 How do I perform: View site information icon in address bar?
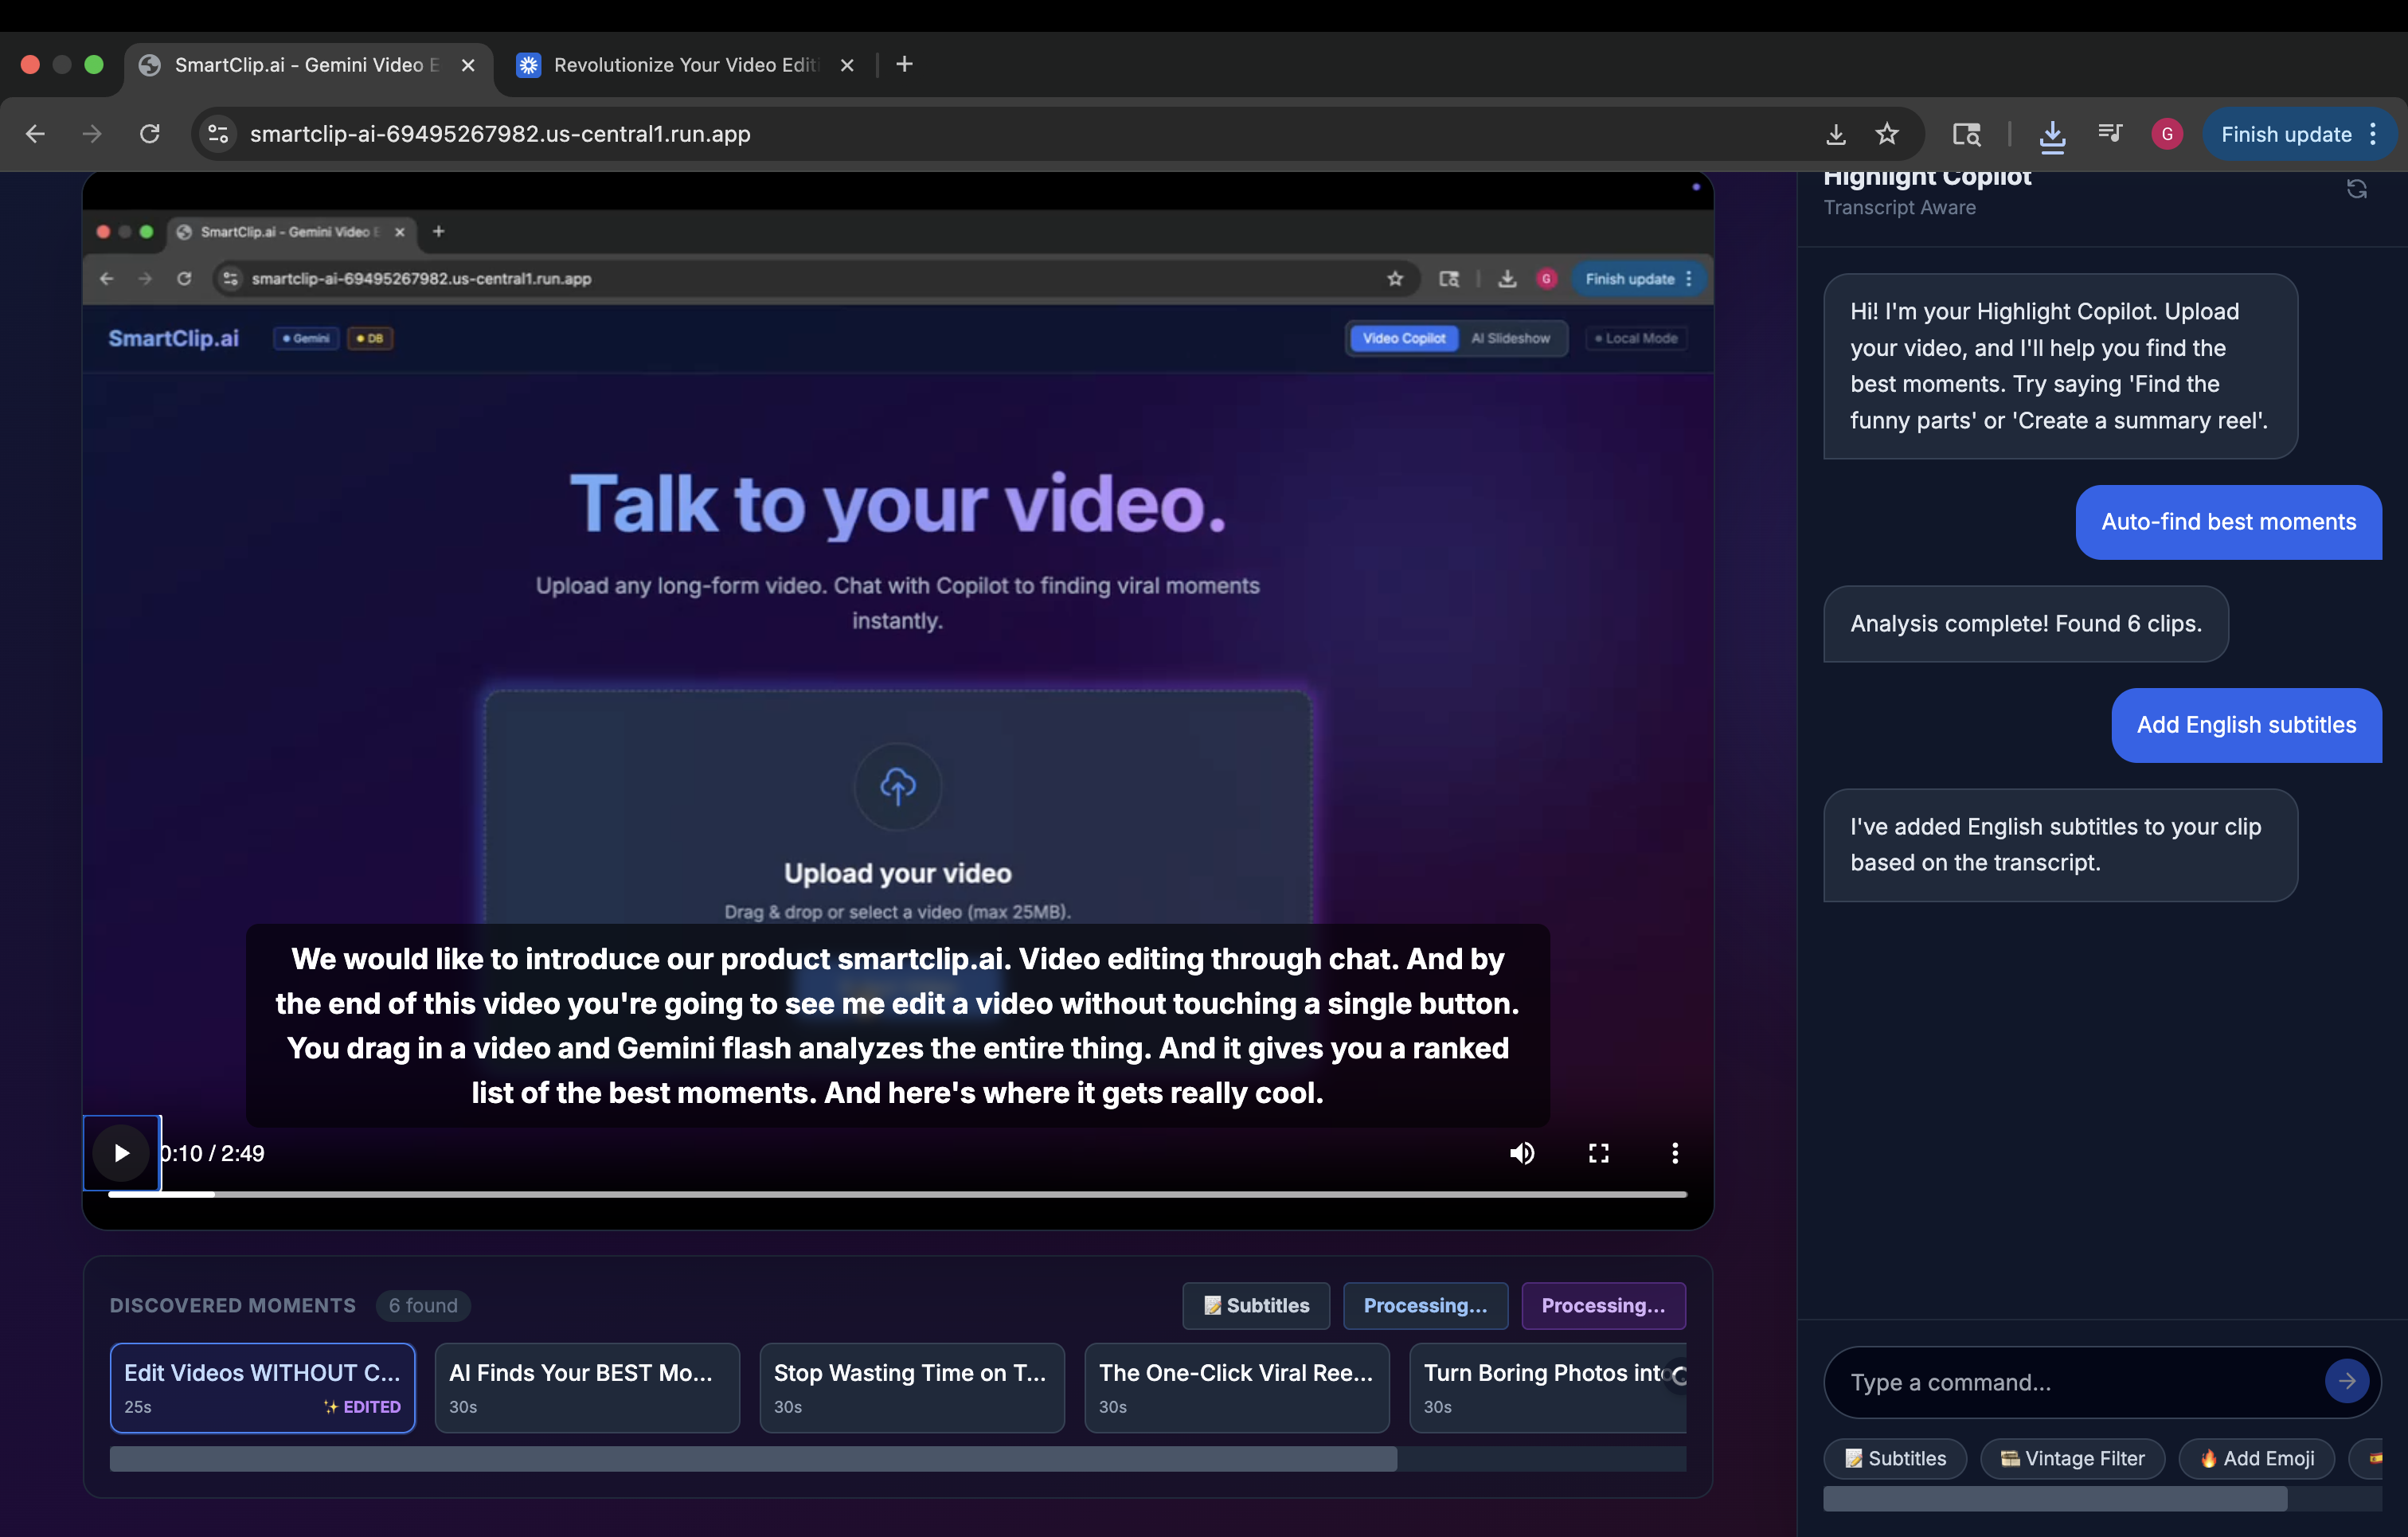[218, 134]
